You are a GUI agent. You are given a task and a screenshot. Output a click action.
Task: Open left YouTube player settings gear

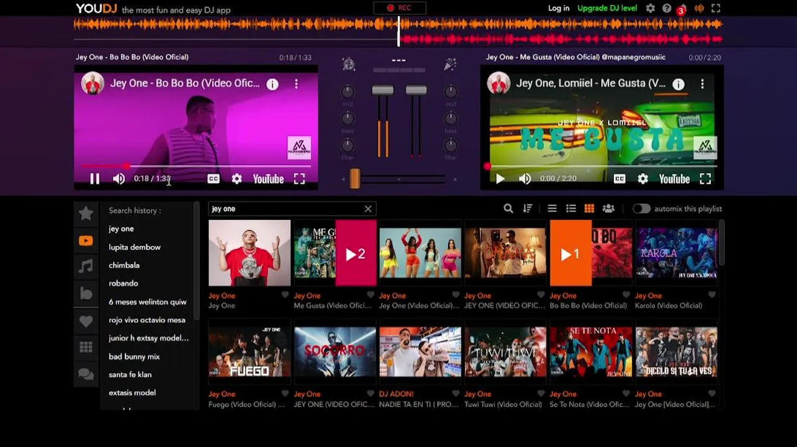pos(236,179)
